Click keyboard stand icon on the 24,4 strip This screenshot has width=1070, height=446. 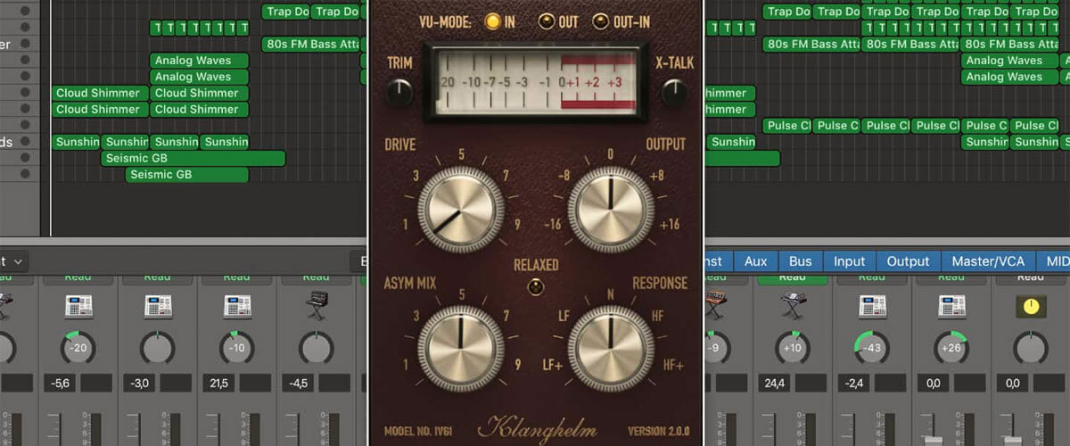pyautogui.click(x=792, y=306)
